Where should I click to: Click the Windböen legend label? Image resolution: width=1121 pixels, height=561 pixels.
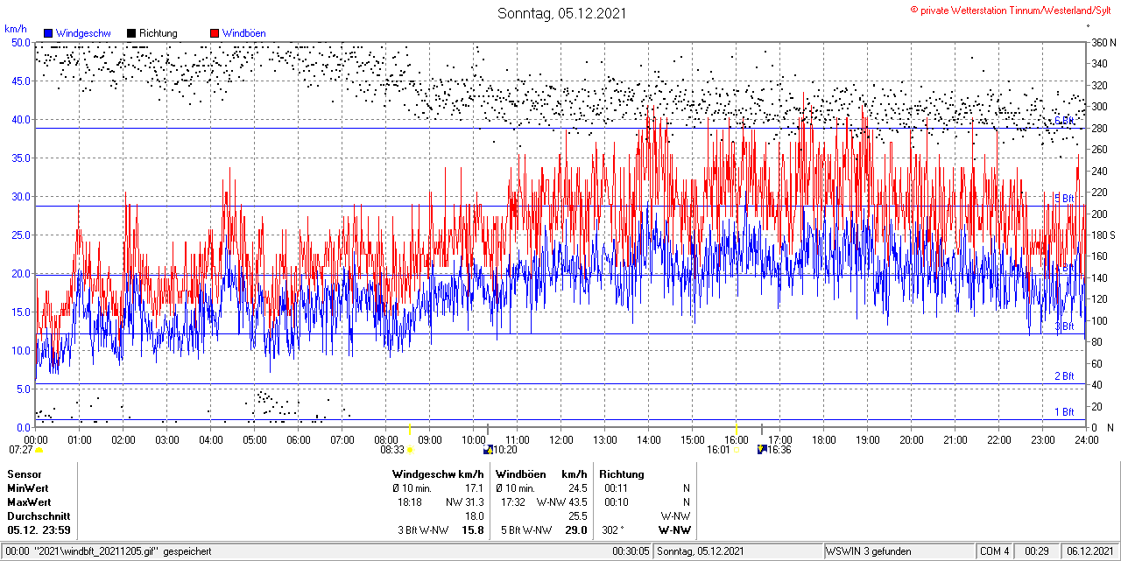pos(243,33)
